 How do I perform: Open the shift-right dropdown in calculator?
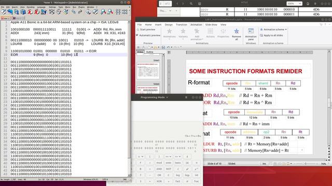pyautogui.click(x=177, y=157)
